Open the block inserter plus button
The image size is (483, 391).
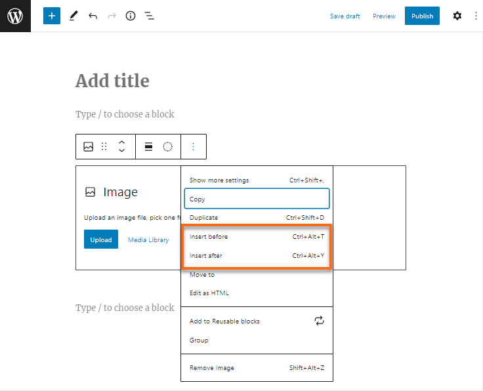[52, 16]
